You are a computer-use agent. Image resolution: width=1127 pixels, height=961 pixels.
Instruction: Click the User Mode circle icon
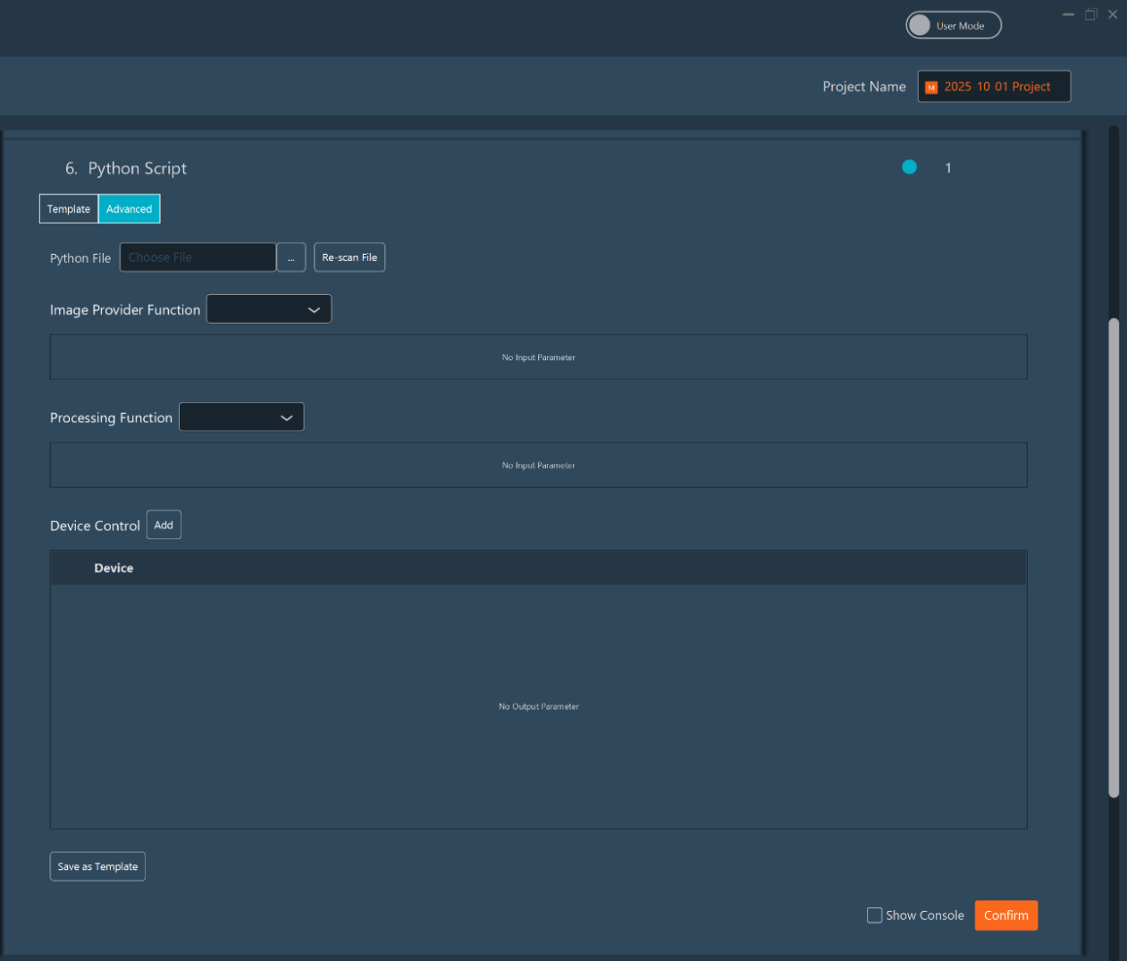pos(919,24)
